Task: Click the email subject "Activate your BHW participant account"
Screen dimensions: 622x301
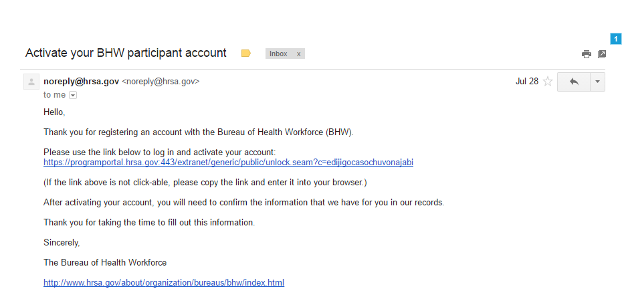Action: [126, 53]
